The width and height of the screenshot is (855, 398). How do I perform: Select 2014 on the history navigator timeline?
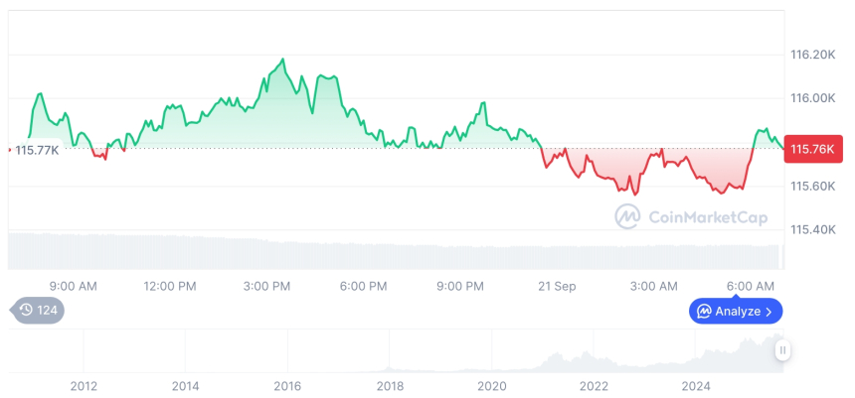[185, 385]
